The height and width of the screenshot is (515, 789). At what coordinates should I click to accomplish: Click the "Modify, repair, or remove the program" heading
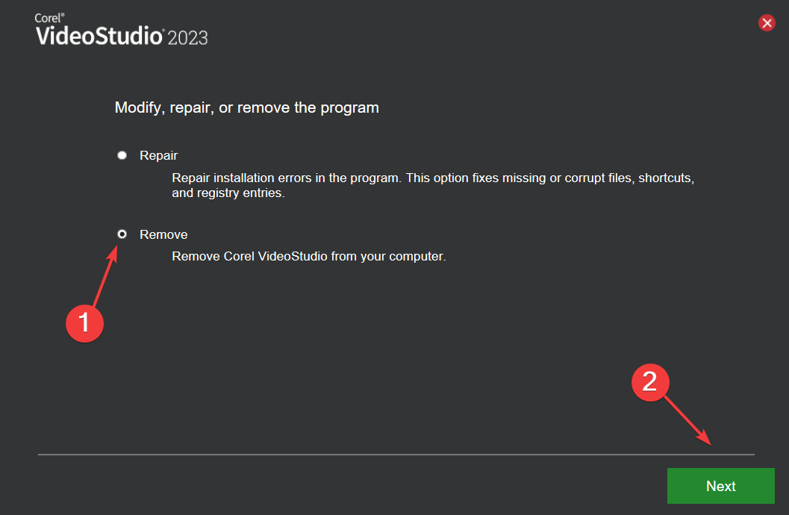246,108
